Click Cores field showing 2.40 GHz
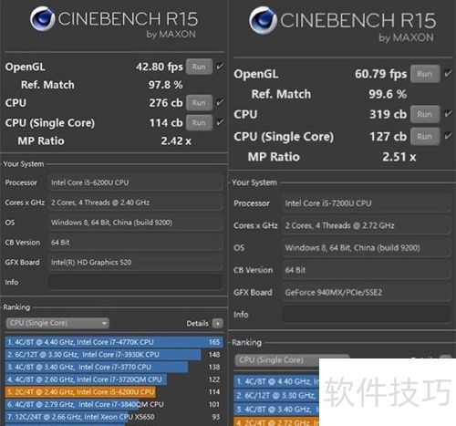 point(135,203)
